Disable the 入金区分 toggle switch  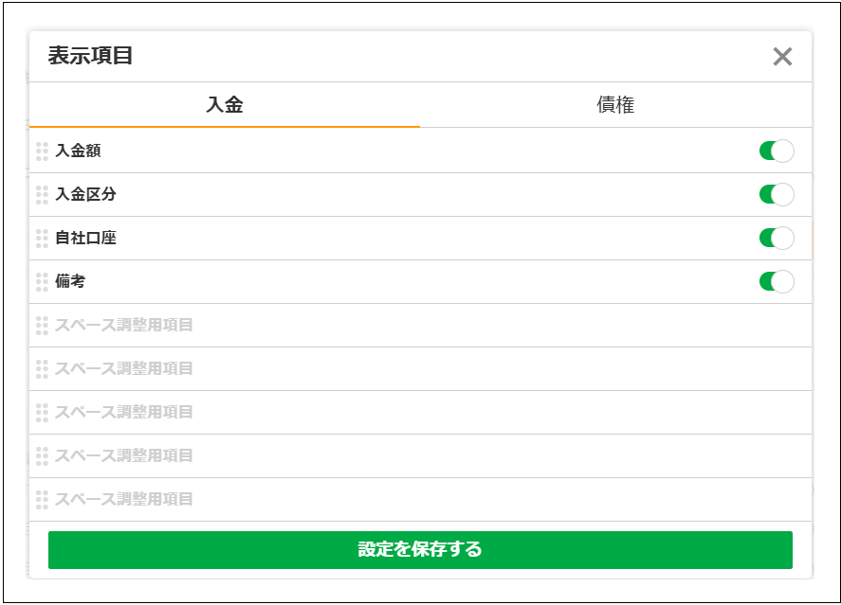(x=776, y=195)
